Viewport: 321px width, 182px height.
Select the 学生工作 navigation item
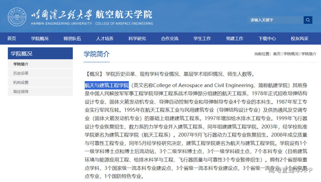(x=202, y=38)
